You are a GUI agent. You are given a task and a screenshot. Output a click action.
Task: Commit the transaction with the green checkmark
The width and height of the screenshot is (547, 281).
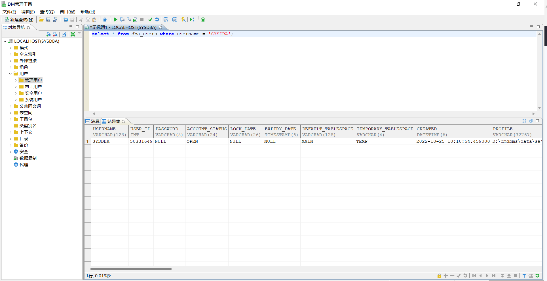[150, 20]
